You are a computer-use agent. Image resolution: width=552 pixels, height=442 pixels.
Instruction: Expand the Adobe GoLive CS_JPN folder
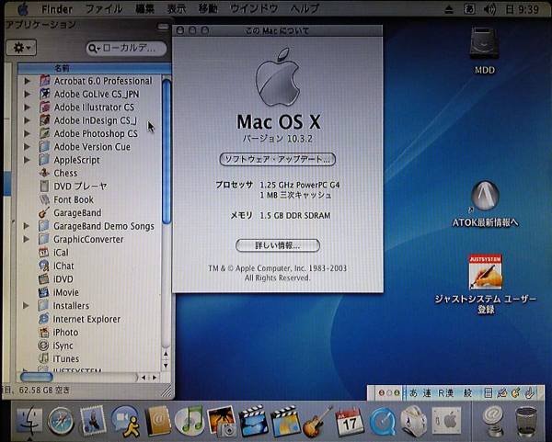point(27,94)
